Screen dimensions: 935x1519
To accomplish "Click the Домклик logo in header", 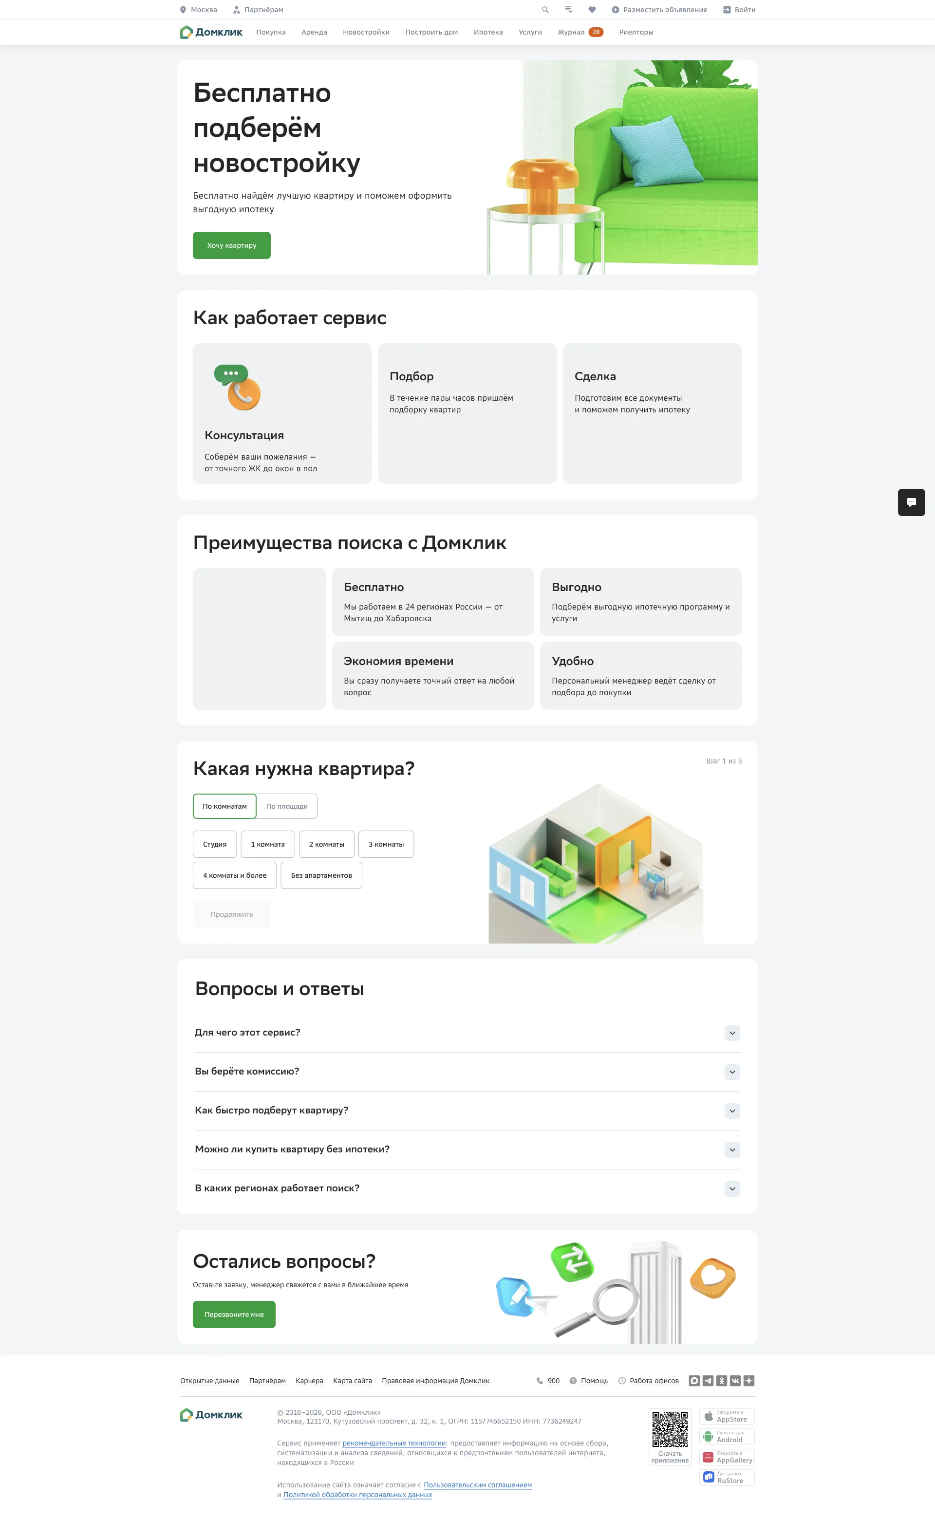I will [x=211, y=32].
